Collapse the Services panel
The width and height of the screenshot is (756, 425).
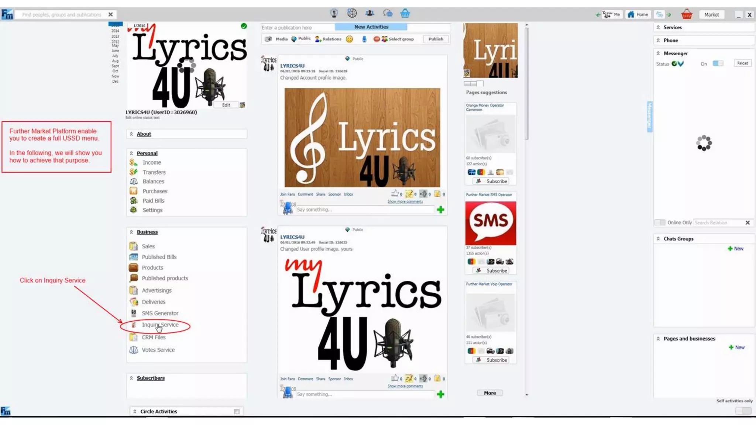[658, 27]
